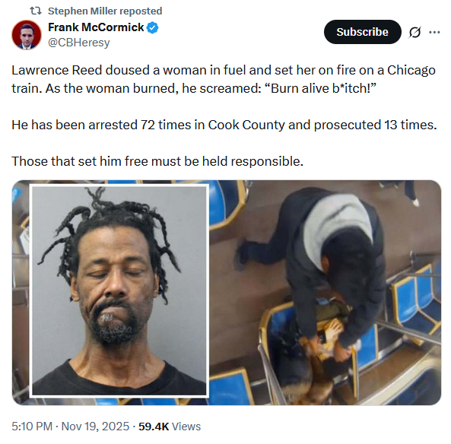Click the line about 72 arrests
The height and width of the screenshot is (444, 451).
(224, 125)
